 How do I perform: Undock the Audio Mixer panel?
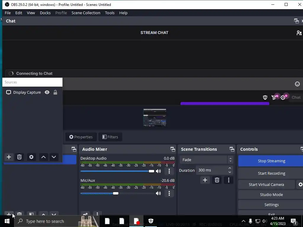click(x=173, y=149)
